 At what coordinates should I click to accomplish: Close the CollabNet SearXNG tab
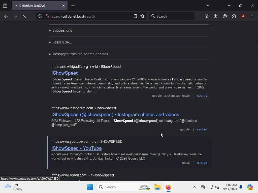pyautogui.click(x=63, y=6)
